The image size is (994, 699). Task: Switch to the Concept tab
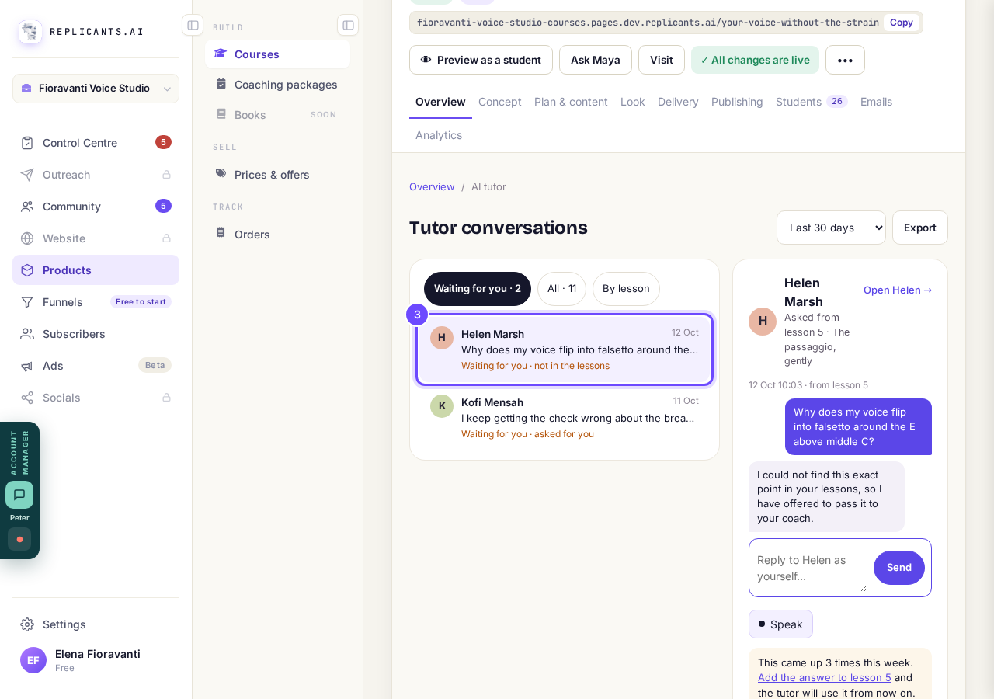pos(500,102)
